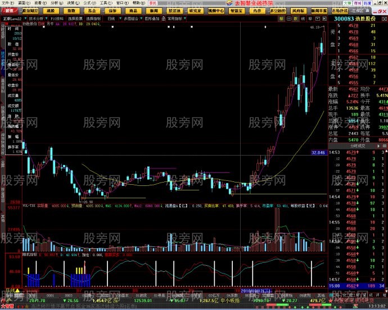Click the window-layout chart toolbar icon
The width and height of the screenshot is (388, 310).
317,19
